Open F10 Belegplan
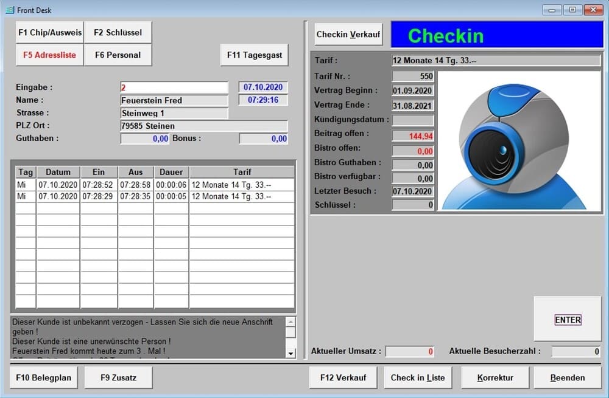Image resolution: width=609 pixels, height=398 pixels. 44,377
